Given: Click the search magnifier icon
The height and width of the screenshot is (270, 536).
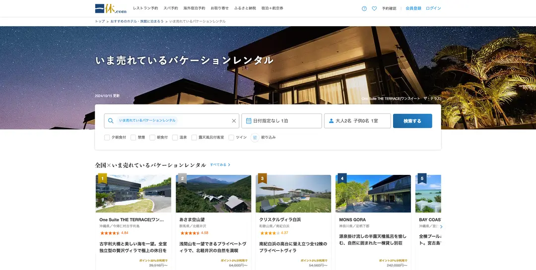Looking at the screenshot, I should tap(111, 121).
